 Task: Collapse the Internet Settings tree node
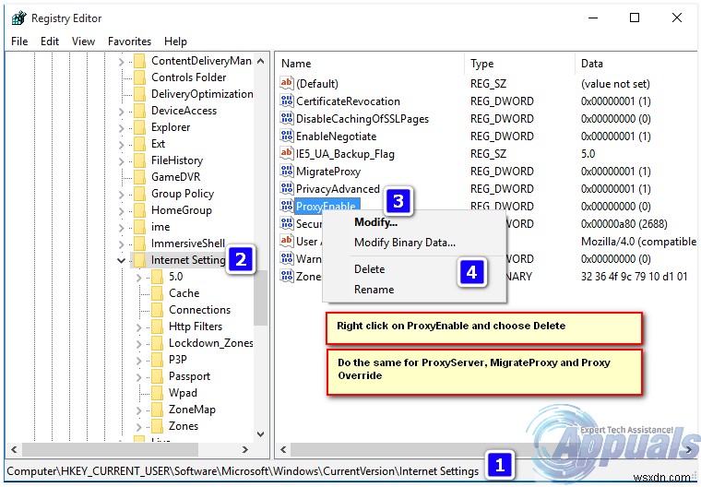coord(121,260)
